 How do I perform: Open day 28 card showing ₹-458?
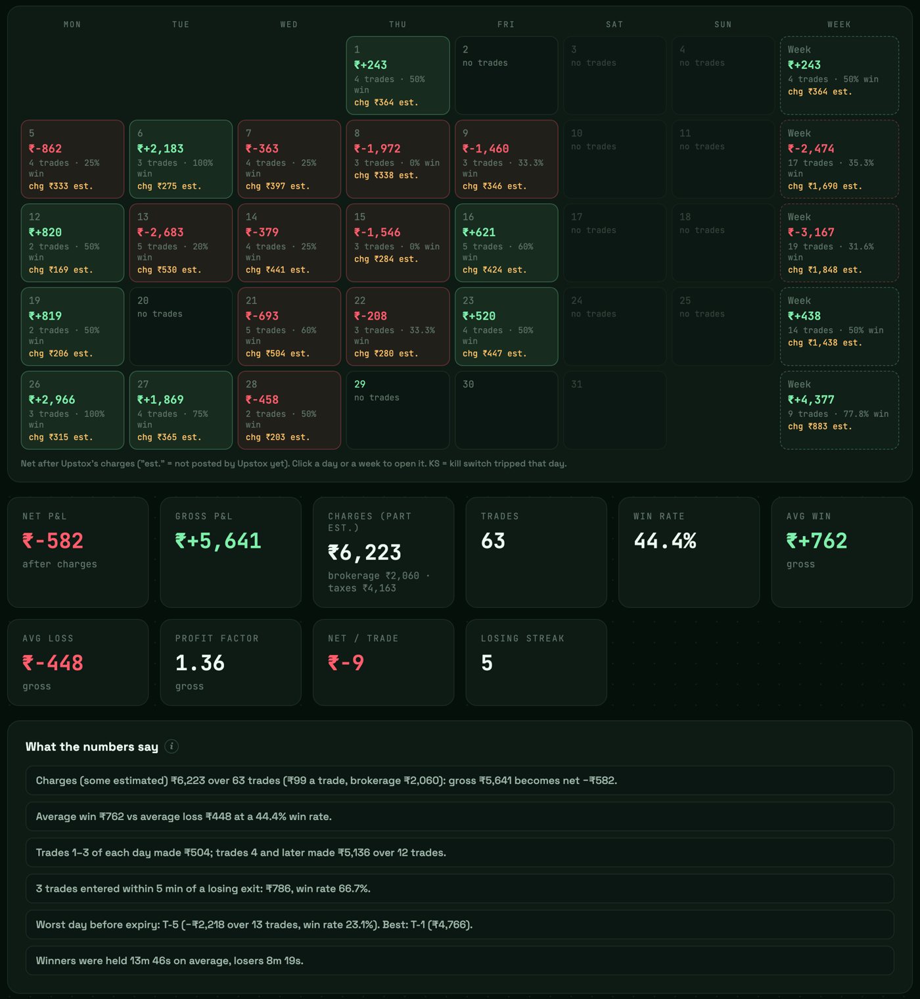pyautogui.click(x=289, y=410)
